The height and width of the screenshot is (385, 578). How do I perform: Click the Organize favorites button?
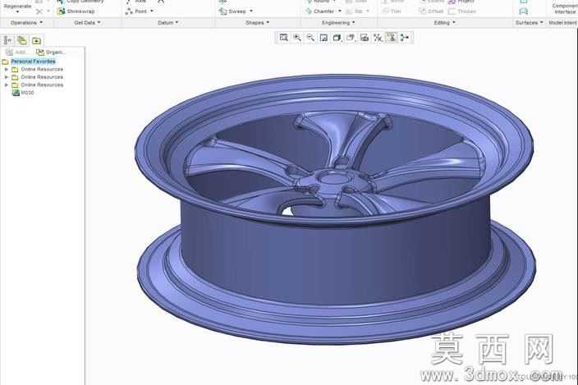50,53
